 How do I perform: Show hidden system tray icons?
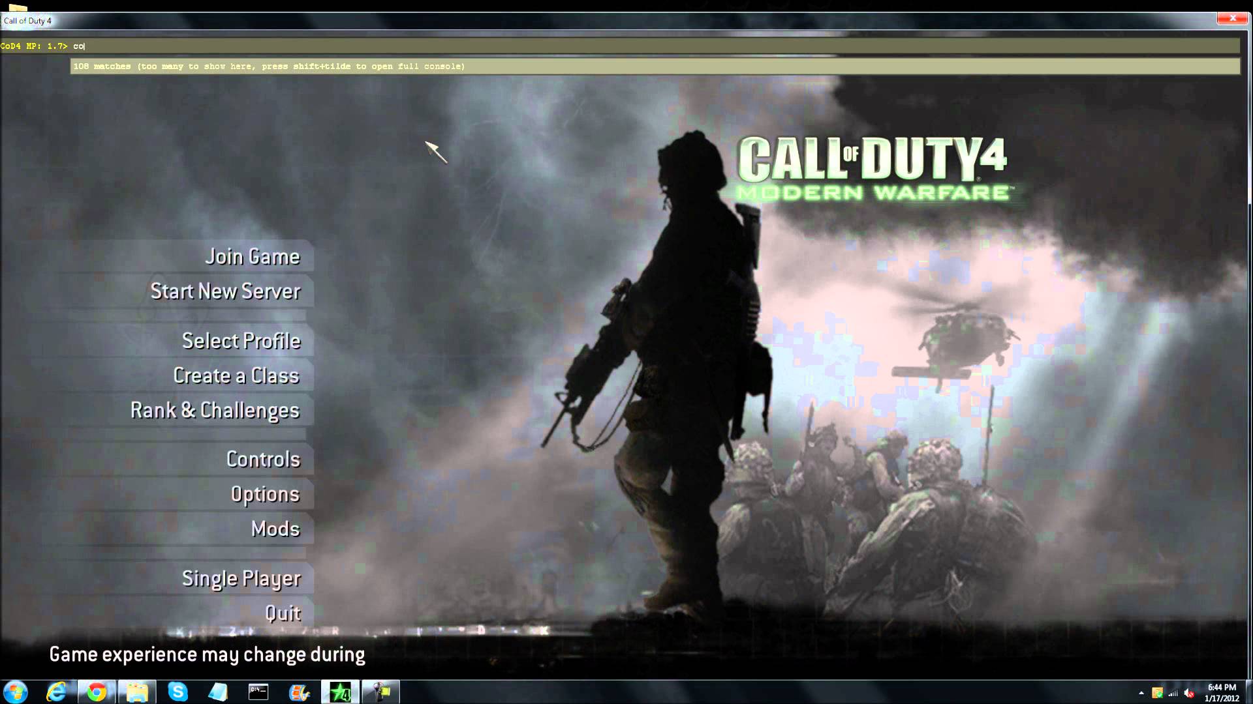1141,693
